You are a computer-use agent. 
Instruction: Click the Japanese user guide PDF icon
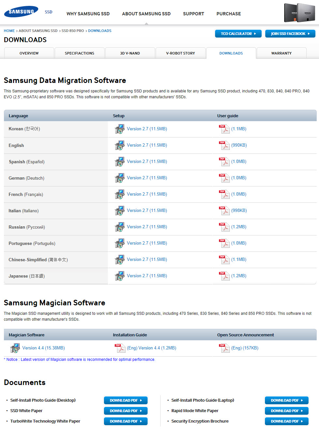tap(224, 276)
